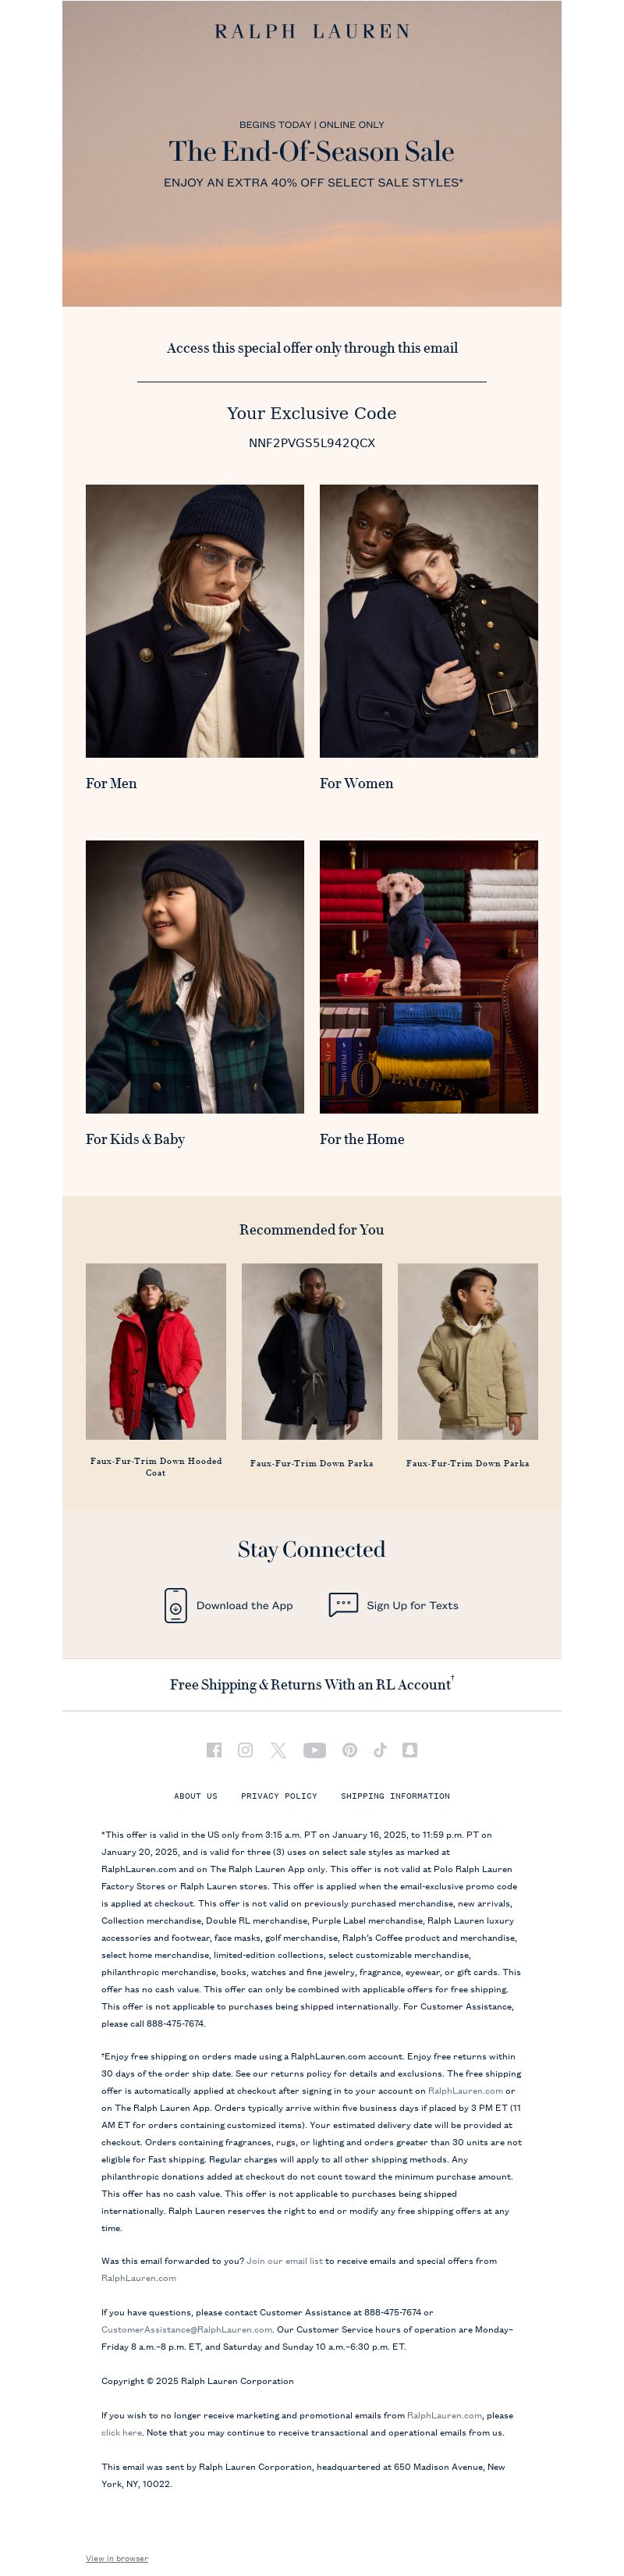The width and height of the screenshot is (624, 2576).
Task: Click the Ralph Lauren logo header
Action: [x=312, y=32]
